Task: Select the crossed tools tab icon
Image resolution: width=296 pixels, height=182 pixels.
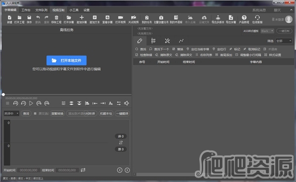Action: pos(167,41)
